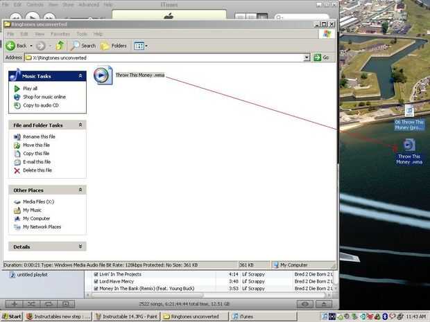The height and width of the screenshot is (322, 430).
Task: Open the Favorites menu in Explorer
Action: point(60,34)
